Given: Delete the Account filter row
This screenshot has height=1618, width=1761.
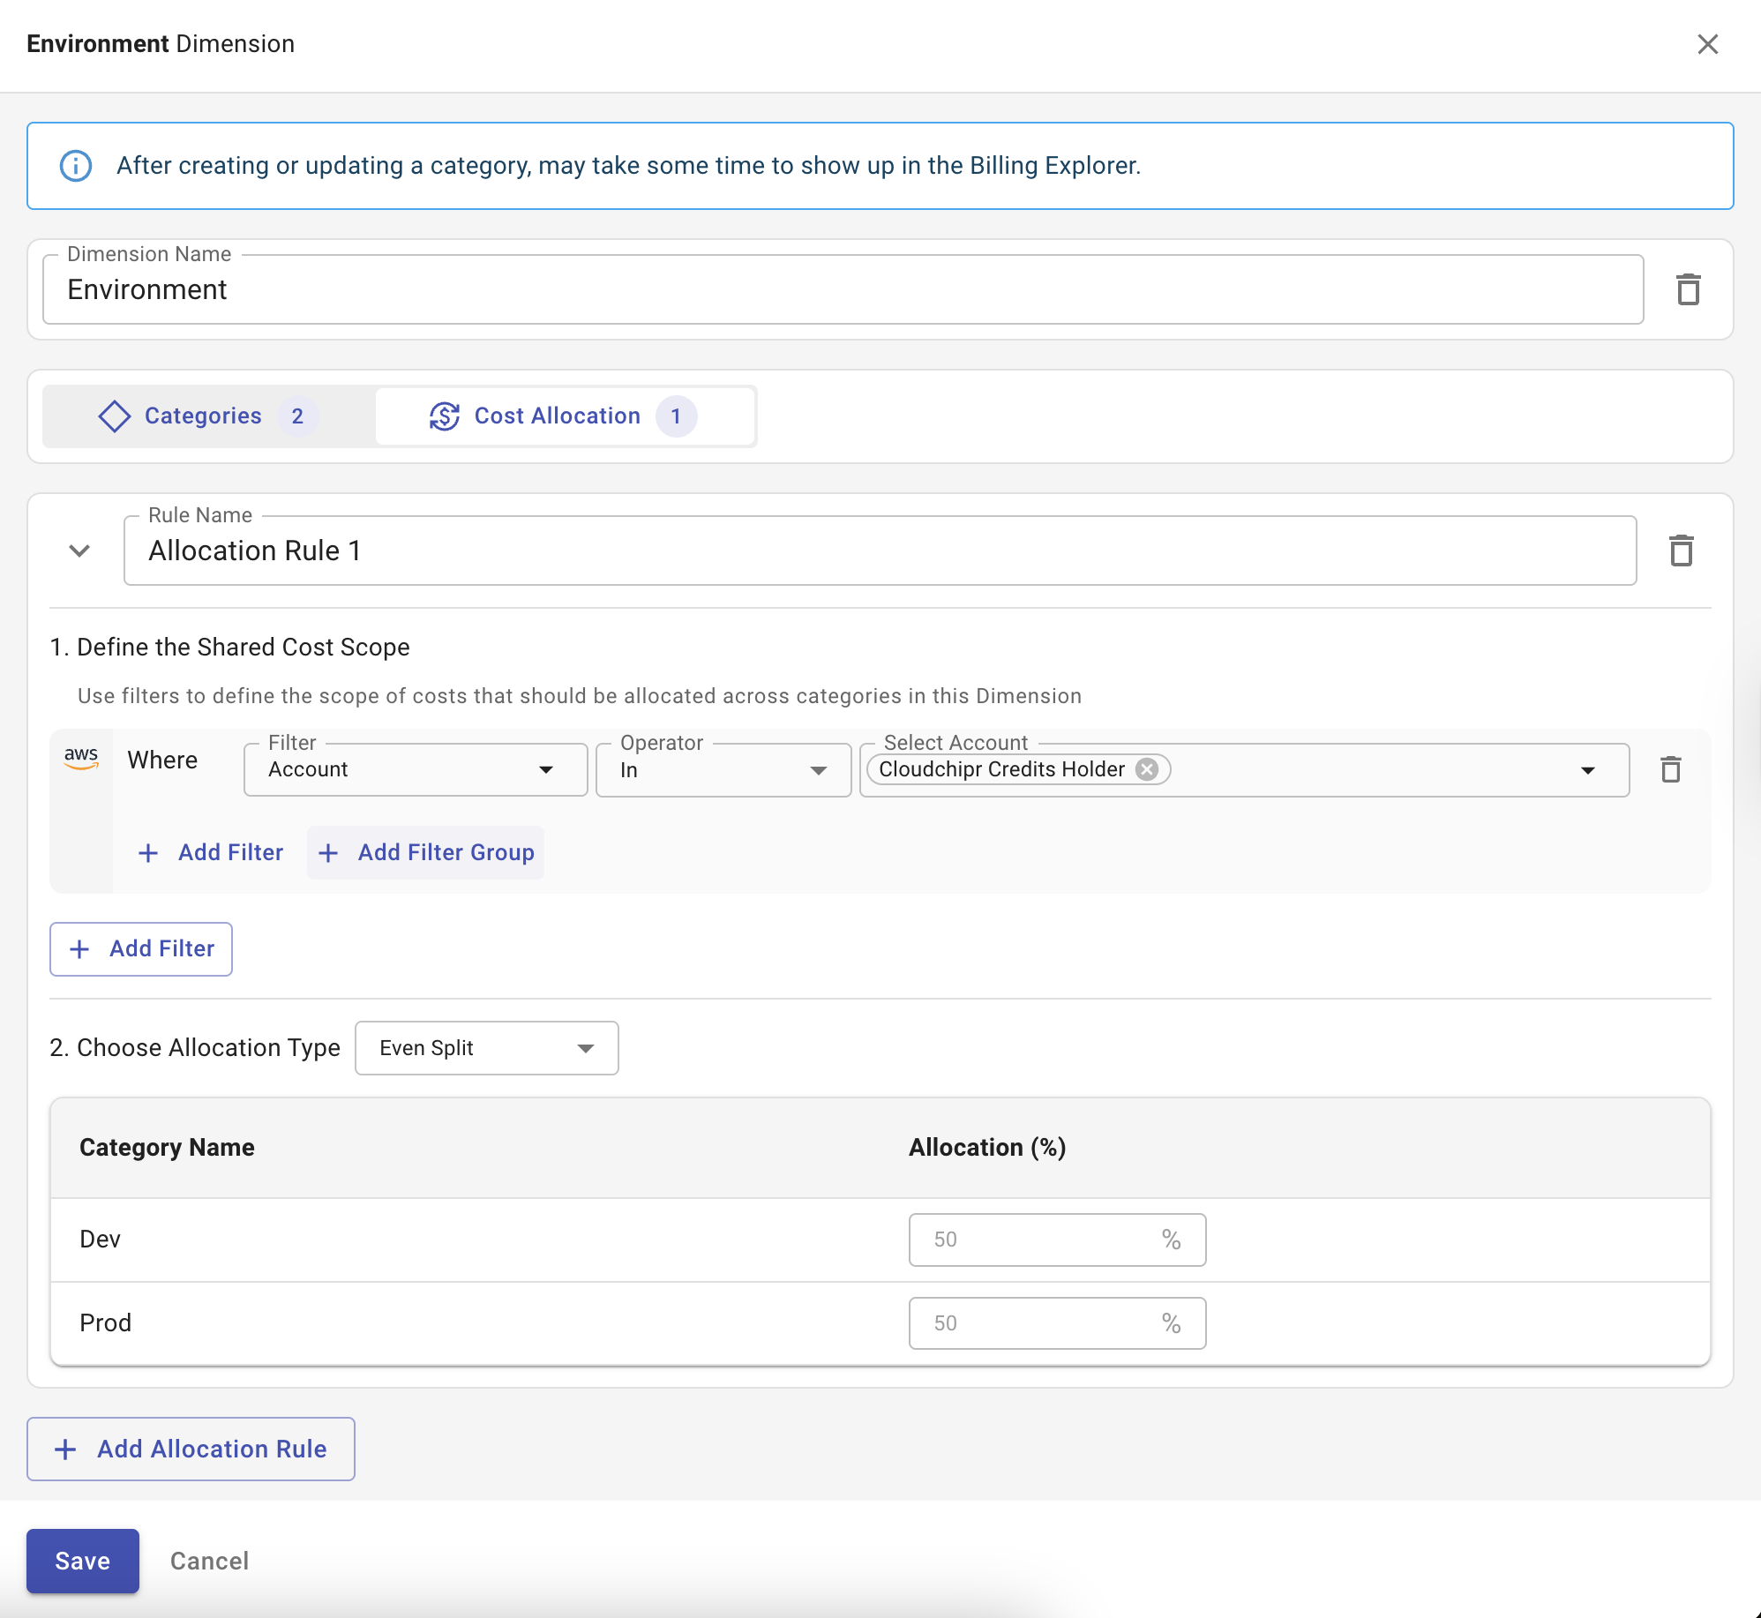Looking at the screenshot, I should tap(1670, 769).
